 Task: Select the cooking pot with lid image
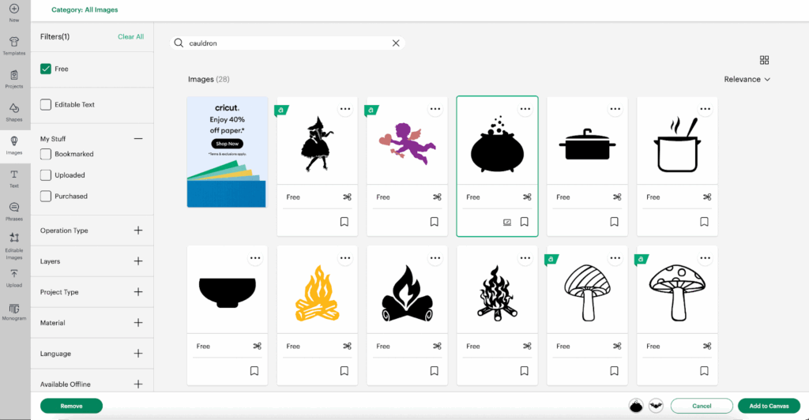tap(587, 146)
